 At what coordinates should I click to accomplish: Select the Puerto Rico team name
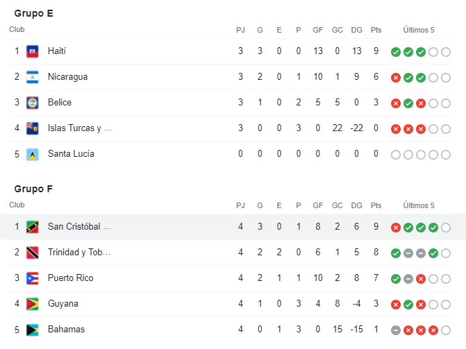(70, 278)
